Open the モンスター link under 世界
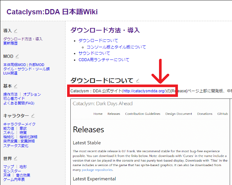The height and width of the screenshot is (185, 232). coord(12,171)
